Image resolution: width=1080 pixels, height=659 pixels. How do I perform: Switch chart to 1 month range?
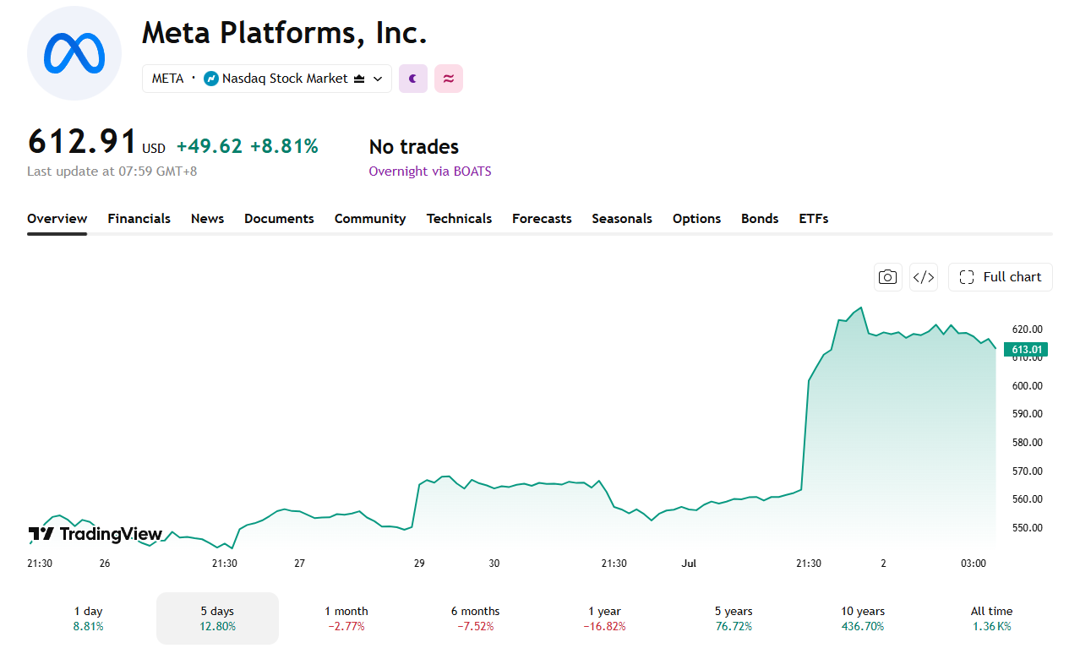pyautogui.click(x=346, y=618)
